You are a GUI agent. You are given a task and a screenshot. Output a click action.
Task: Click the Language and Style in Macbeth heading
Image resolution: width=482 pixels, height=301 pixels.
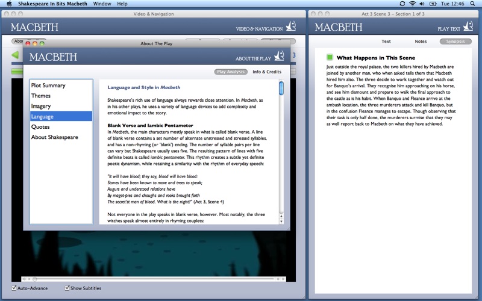[144, 87]
